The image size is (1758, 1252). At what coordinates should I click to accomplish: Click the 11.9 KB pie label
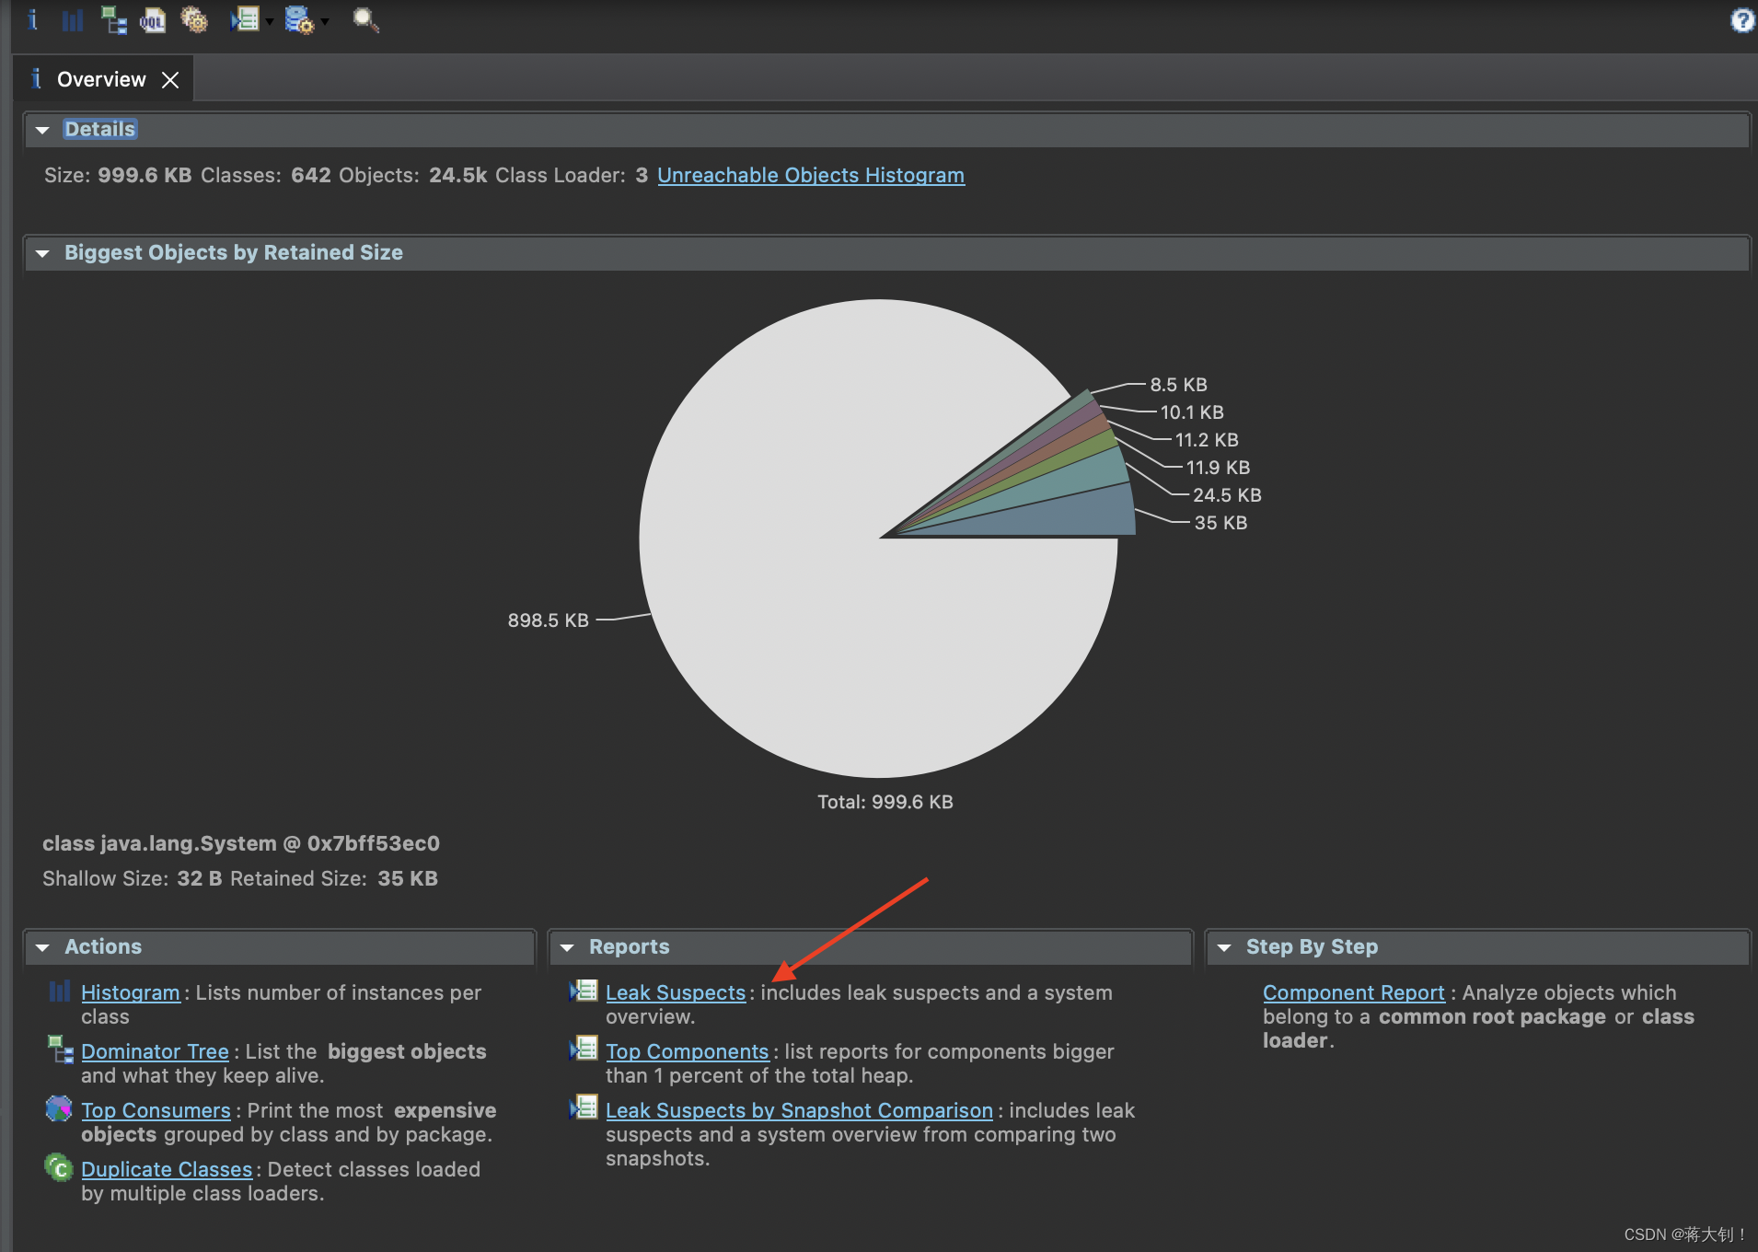pyautogui.click(x=1218, y=468)
